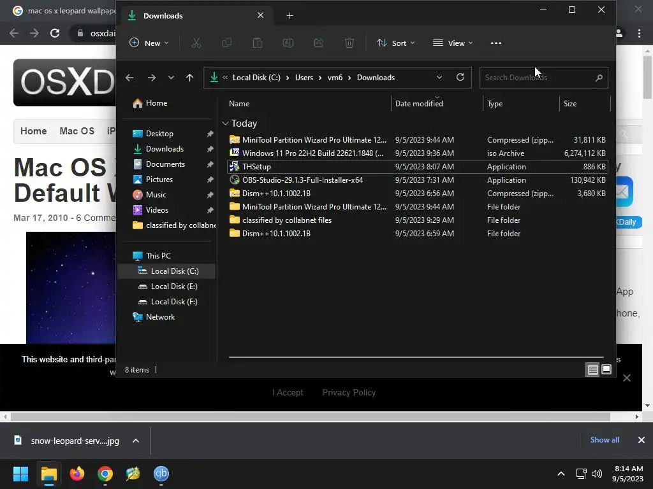Viewport: 653px width, 489px height.
Task: Click the Chrome vertical scrollbar
Action: 647,77
